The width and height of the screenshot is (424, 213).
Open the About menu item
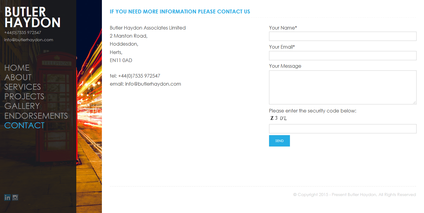[x=18, y=77]
